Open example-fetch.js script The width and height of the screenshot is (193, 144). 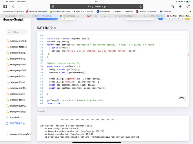[18, 47]
